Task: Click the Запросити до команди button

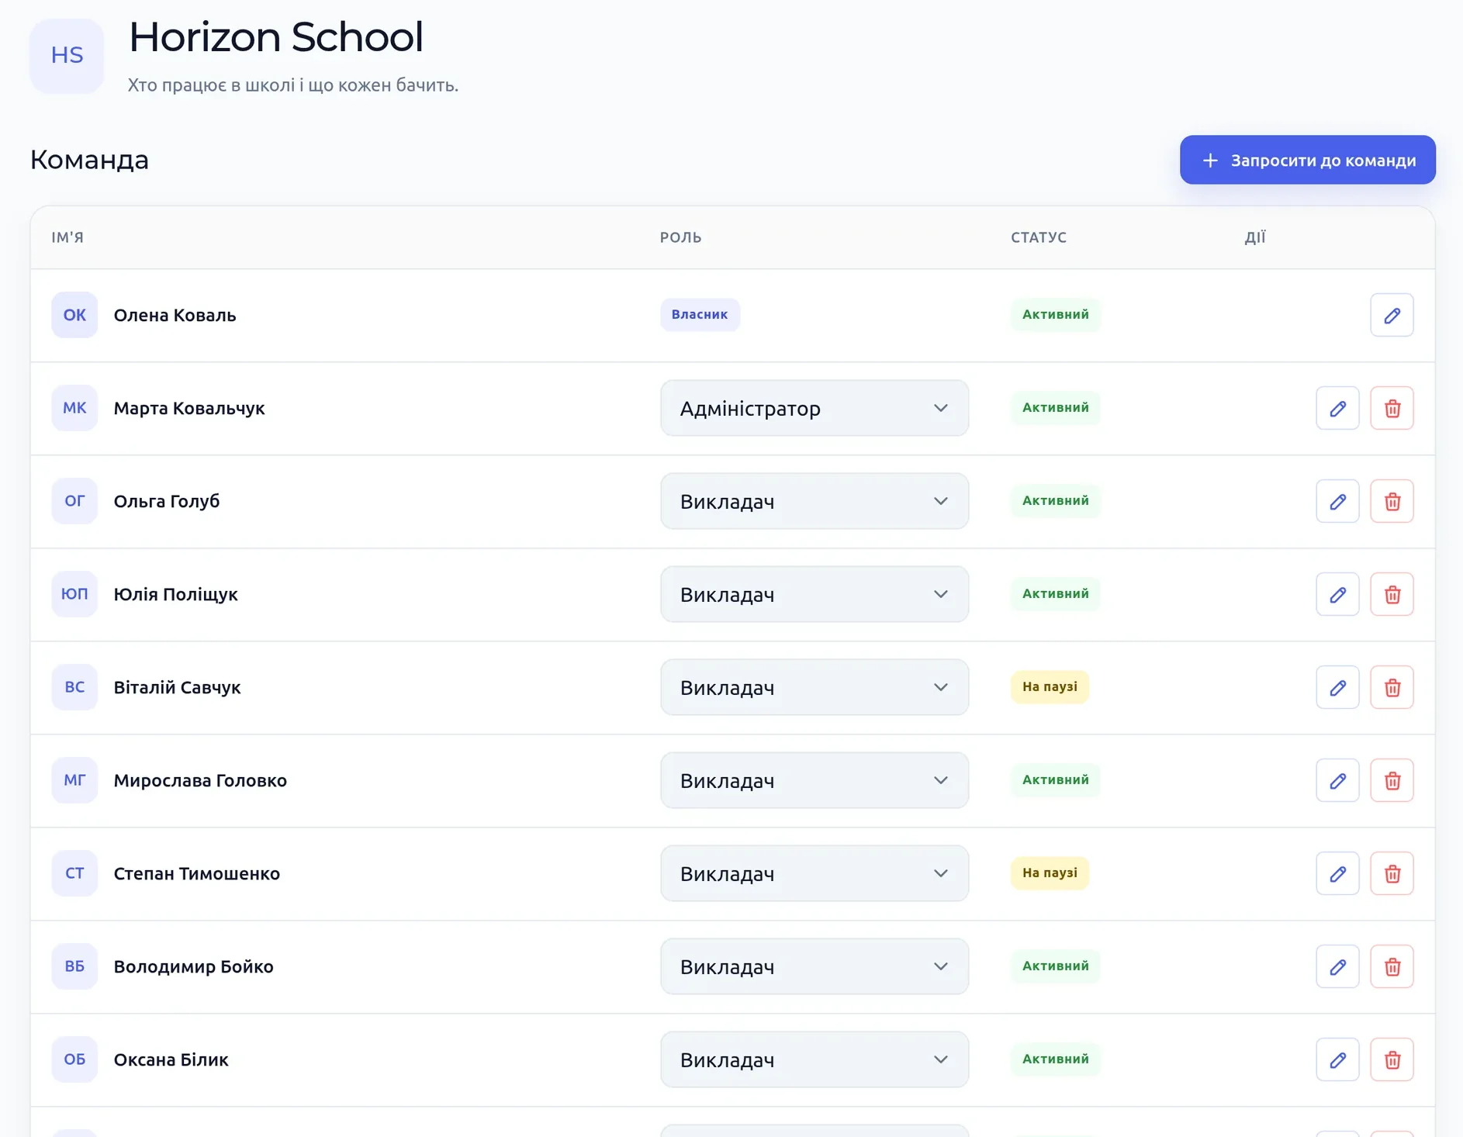Action: pyautogui.click(x=1307, y=160)
